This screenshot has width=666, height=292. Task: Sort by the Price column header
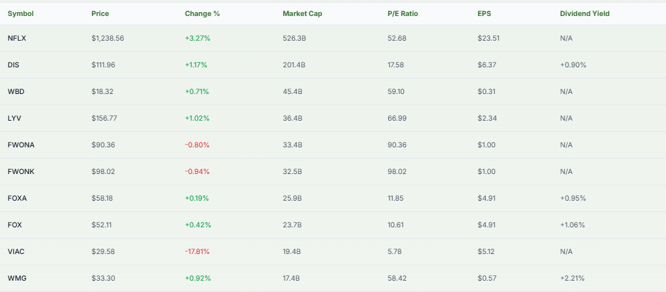[100, 13]
